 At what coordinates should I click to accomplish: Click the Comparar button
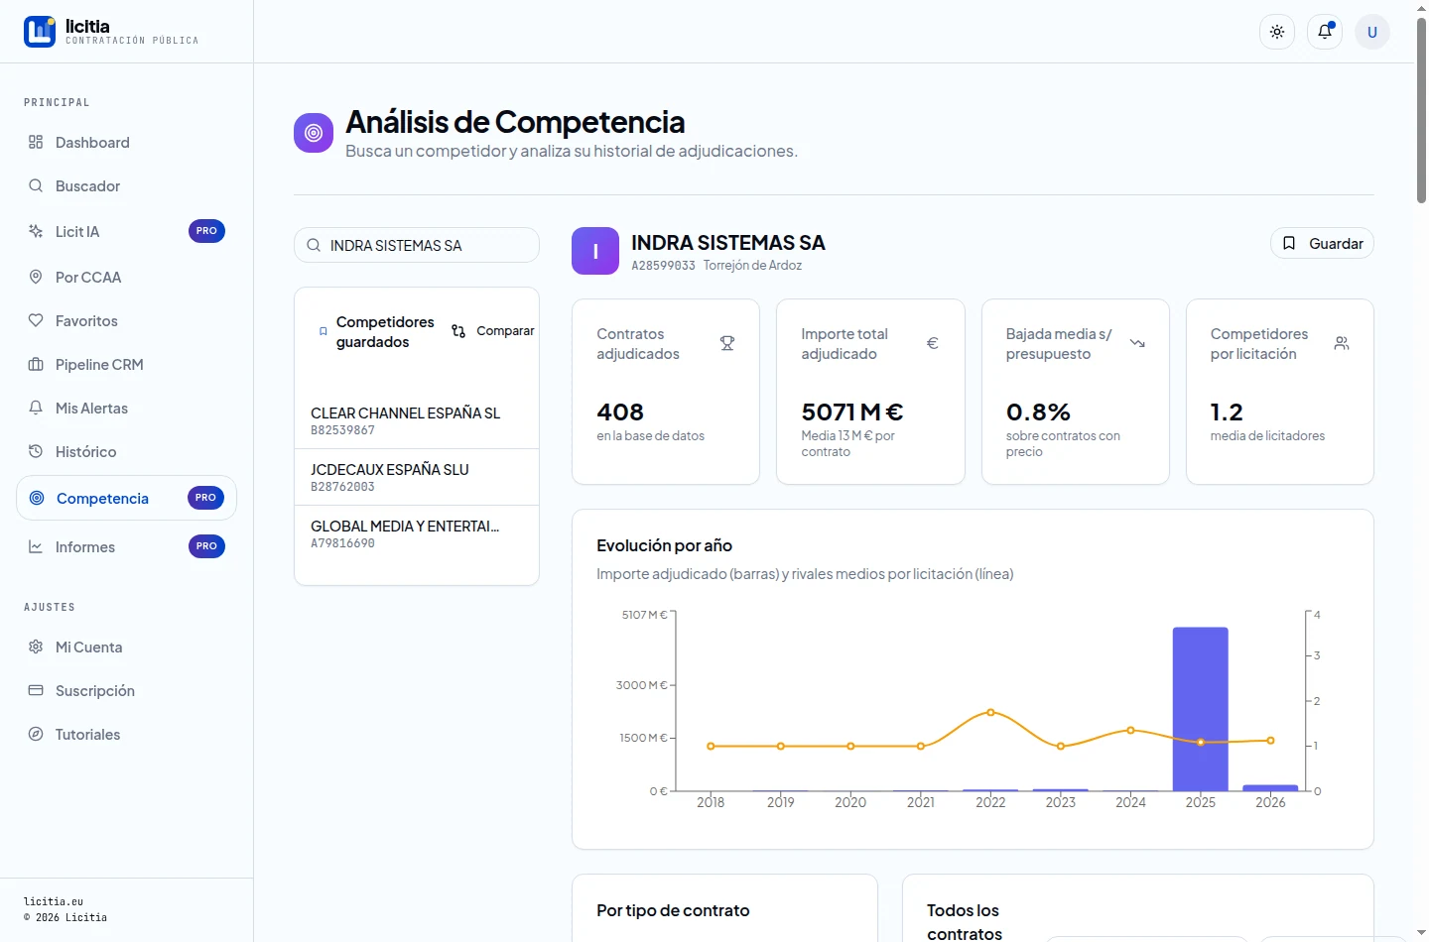pos(493,331)
